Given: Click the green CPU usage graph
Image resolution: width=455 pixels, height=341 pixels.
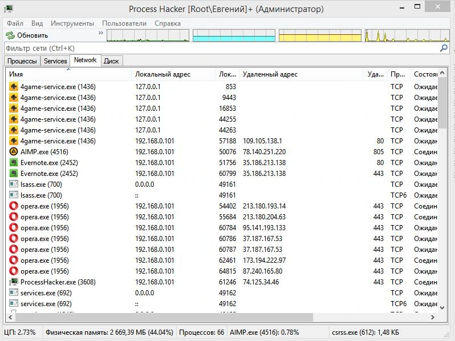Looking at the screenshot, I should coord(148,35).
